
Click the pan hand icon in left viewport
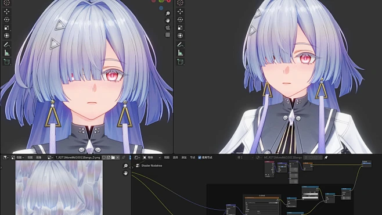point(168,20)
